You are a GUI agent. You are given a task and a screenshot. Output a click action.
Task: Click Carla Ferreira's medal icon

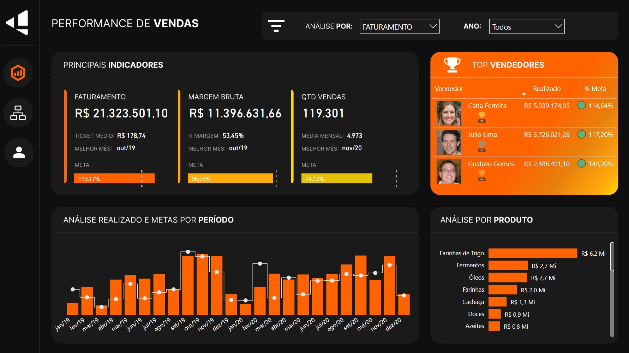481,117
